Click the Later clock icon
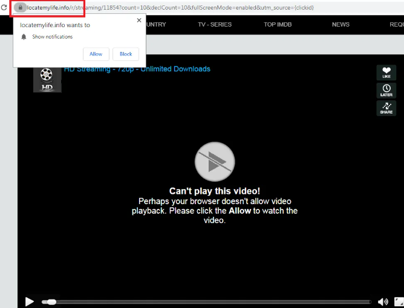Image resolution: width=404 pixels, height=308 pixels. [x=386, y=91]
